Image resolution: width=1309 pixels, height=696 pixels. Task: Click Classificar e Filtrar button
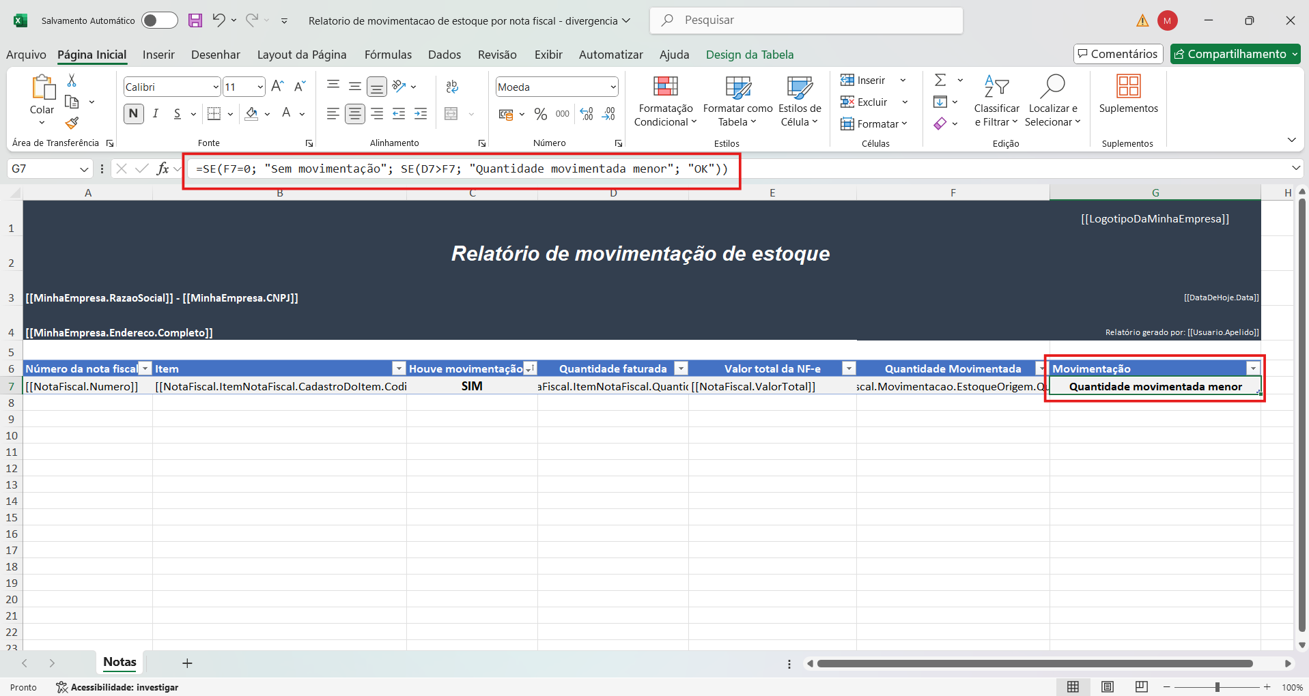tap(996, 102)
